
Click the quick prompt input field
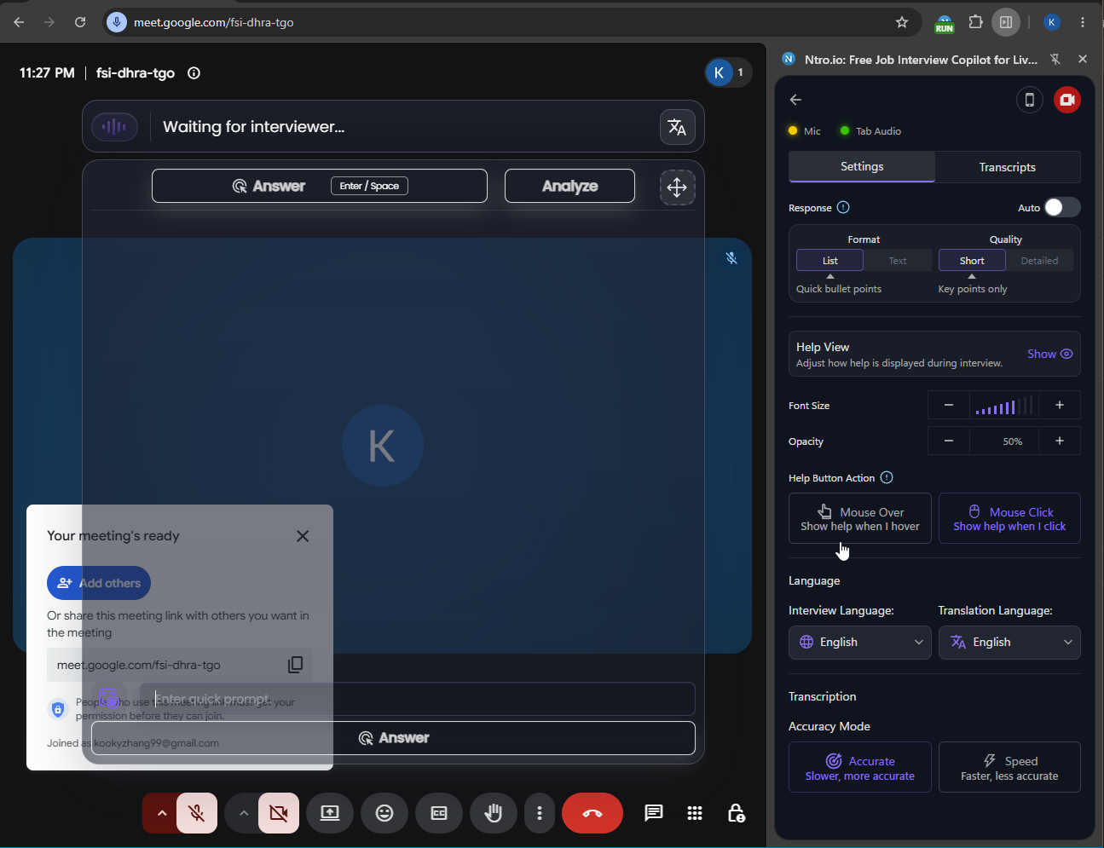(418, 699)
